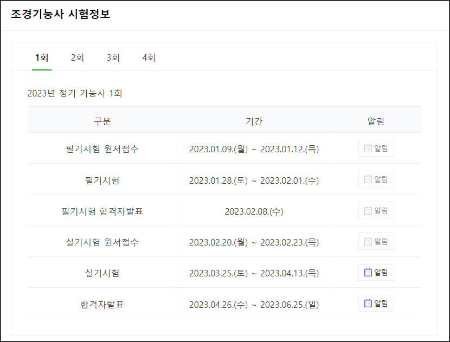Click the 알림 button in the 2023.01.28.(토) row
The width and height of the screenshot is (450, 342).
coord(376,179)
